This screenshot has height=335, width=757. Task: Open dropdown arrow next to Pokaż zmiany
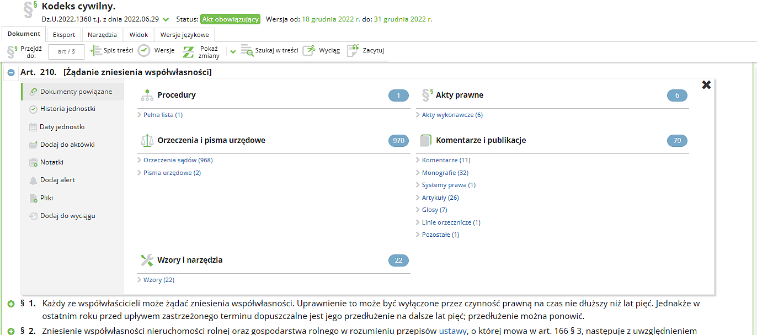click(233, 51)
